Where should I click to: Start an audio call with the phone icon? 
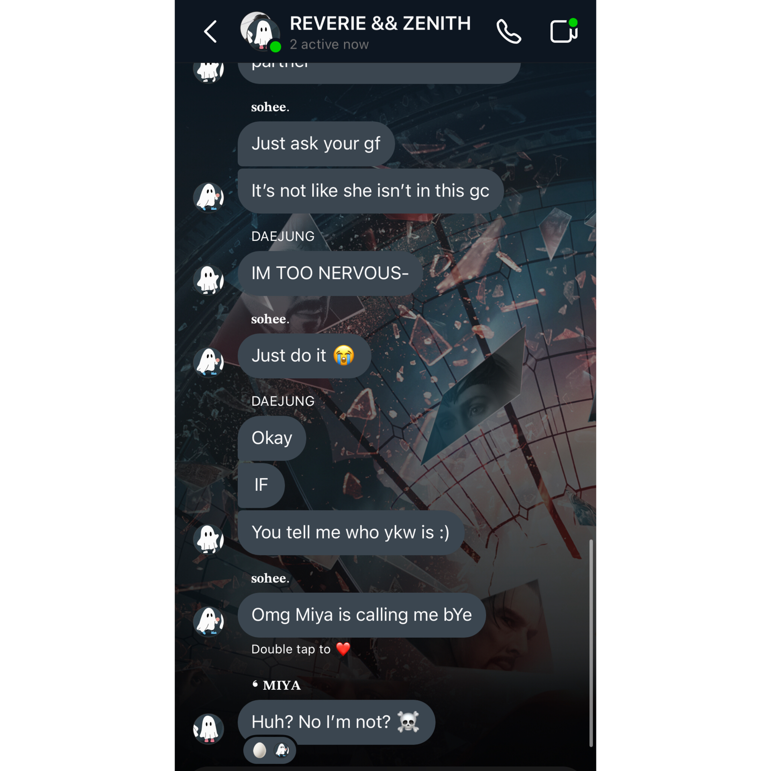point(508,31)
